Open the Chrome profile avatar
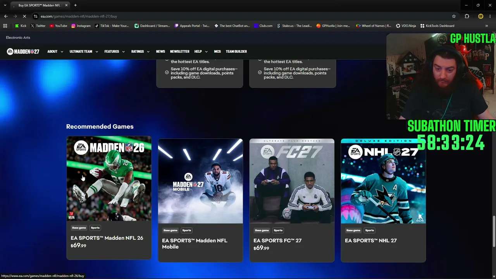The height and width of the screenshot is (279, 496). click(480, 16)
